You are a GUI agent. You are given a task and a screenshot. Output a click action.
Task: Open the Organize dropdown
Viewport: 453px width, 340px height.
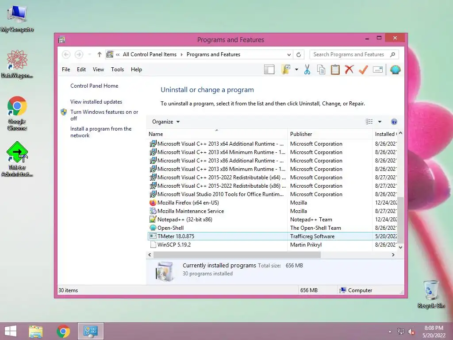(166, 122)
